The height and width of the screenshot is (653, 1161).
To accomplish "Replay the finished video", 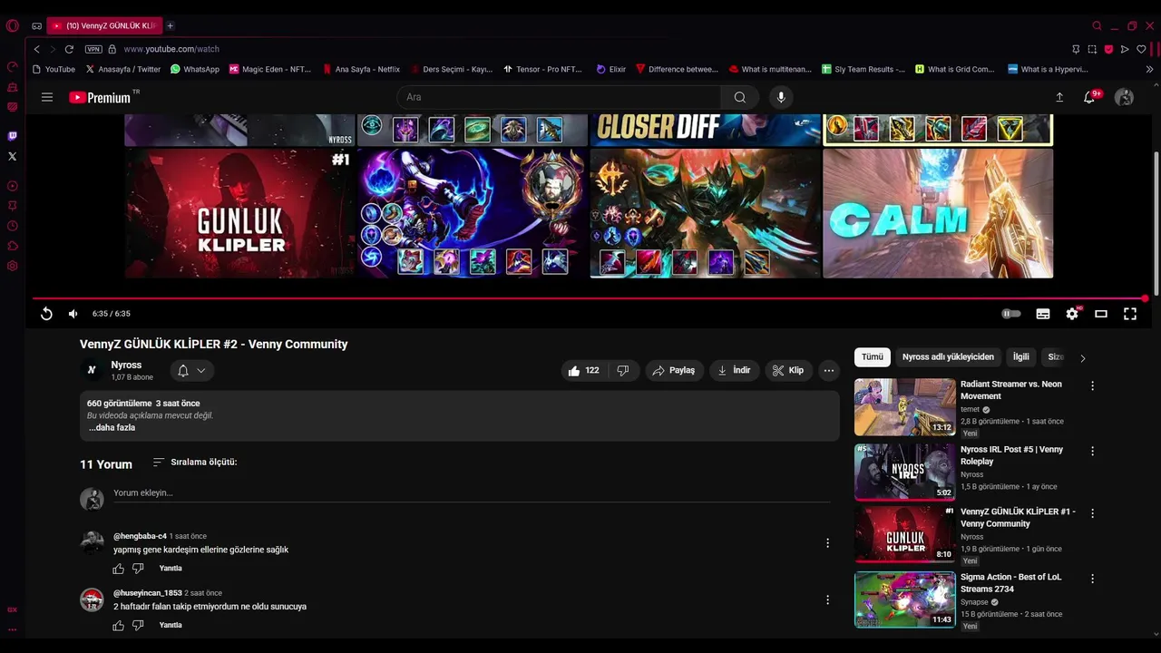I will point(46,314).
